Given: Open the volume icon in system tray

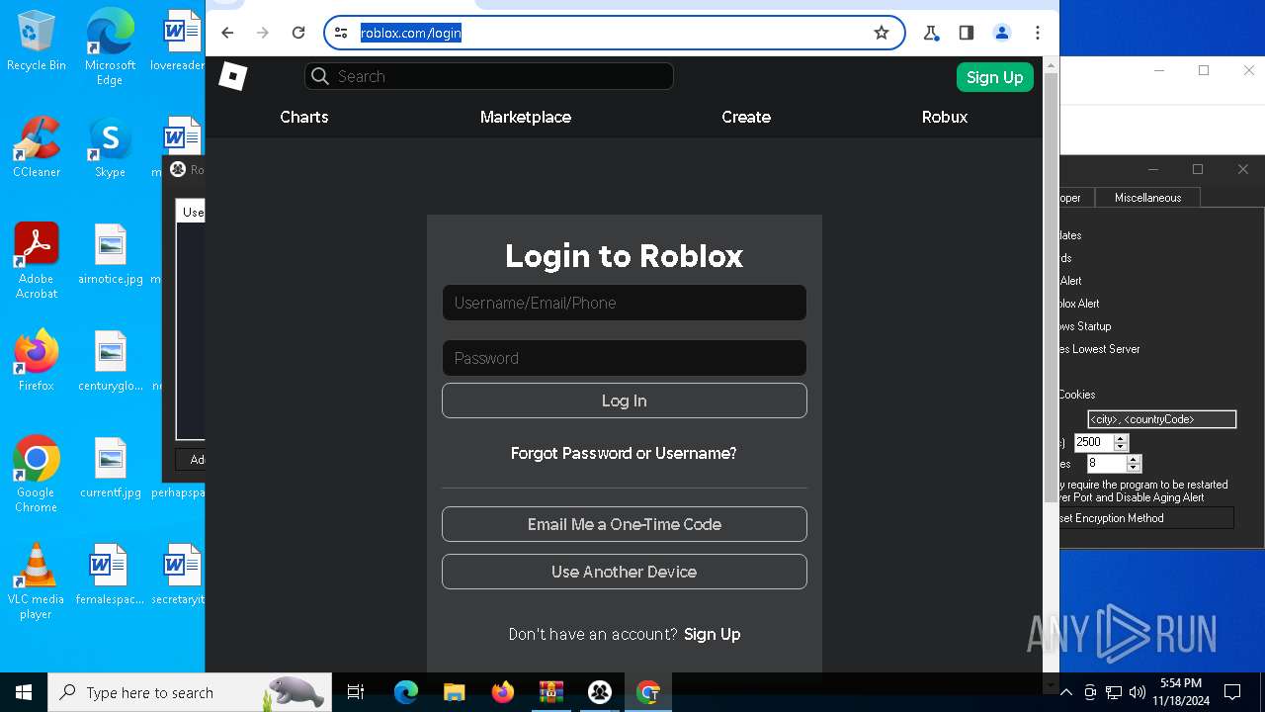Looking at the screenshot, I should [1137, 692].
